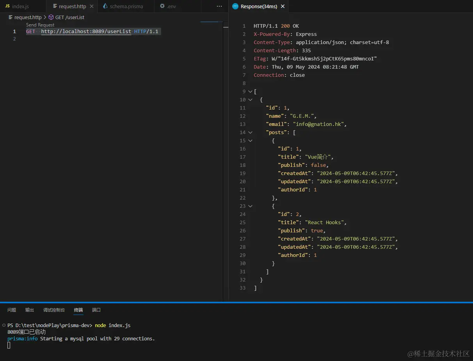Click the title "React Hooks" line
Image resolution: width=473 pixels, height=361 pixels.
(312, 223)
